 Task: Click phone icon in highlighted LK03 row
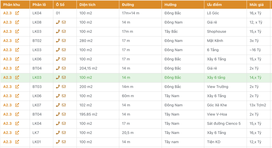(58, 77)
